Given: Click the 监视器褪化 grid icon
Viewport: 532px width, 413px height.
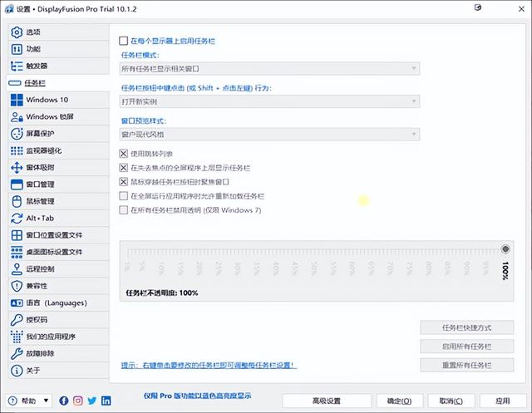Looking at the screenshot, I should (x=17, y=150).
